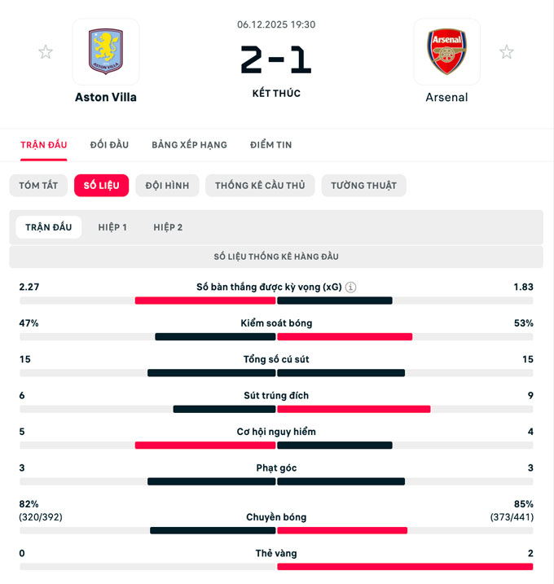This screenshot has height=584, width=554.
Task: Go to the ĐIỂM TIN tab
Action: pos(271,145)
